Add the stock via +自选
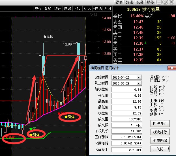The image size is (176, 156). point(97,8)
